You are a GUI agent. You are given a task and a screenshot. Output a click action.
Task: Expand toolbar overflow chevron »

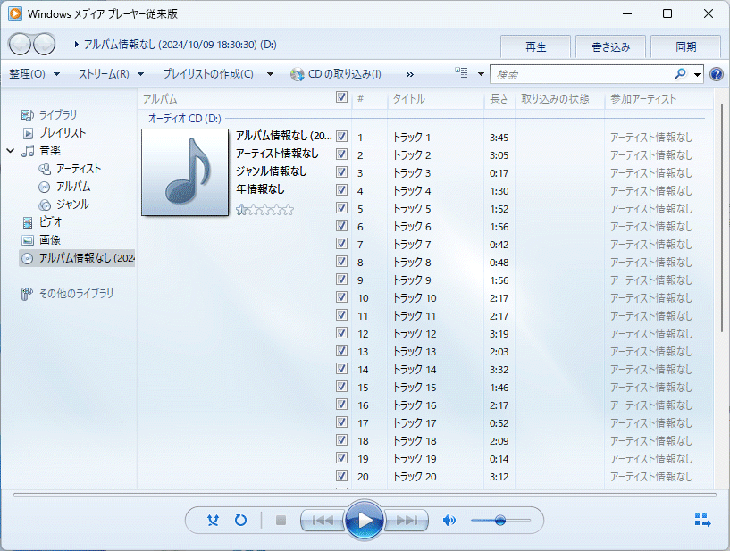410,74
